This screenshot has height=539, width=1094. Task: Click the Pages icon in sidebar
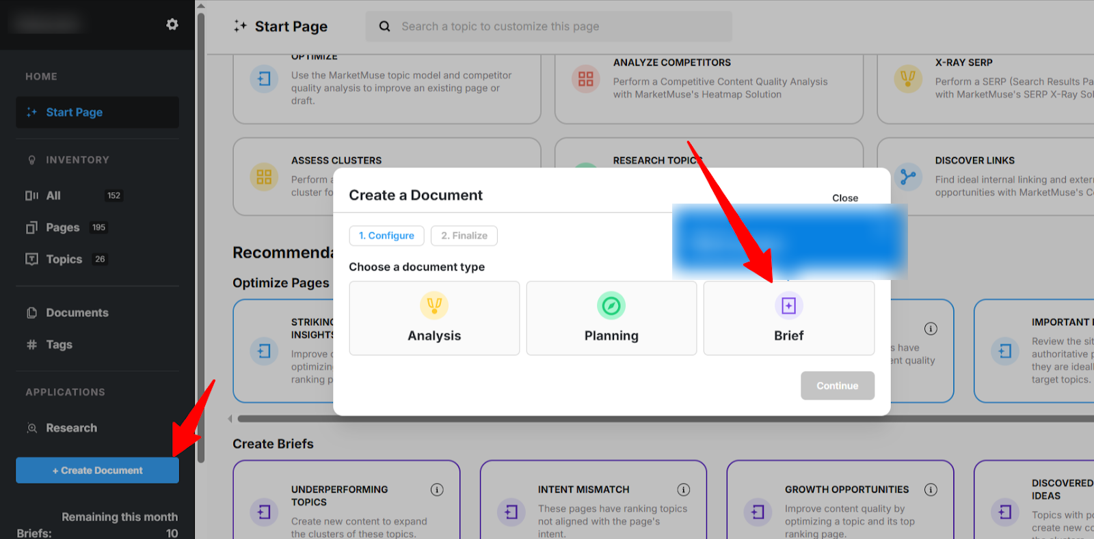tap(31, 227)
